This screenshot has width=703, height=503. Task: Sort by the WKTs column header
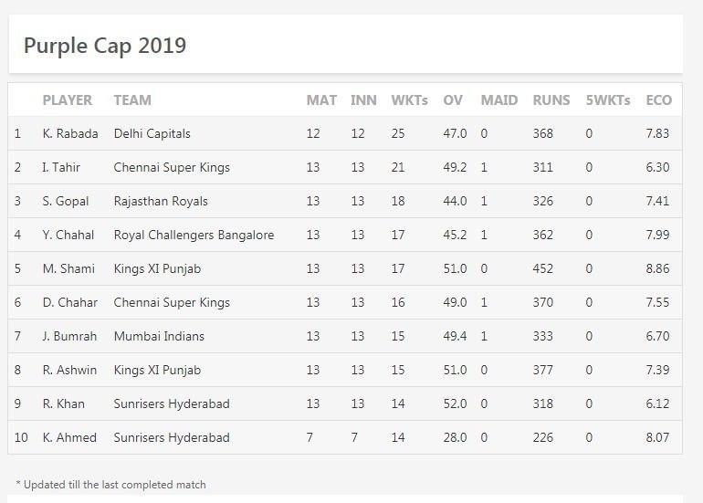(x=409, y=100)
